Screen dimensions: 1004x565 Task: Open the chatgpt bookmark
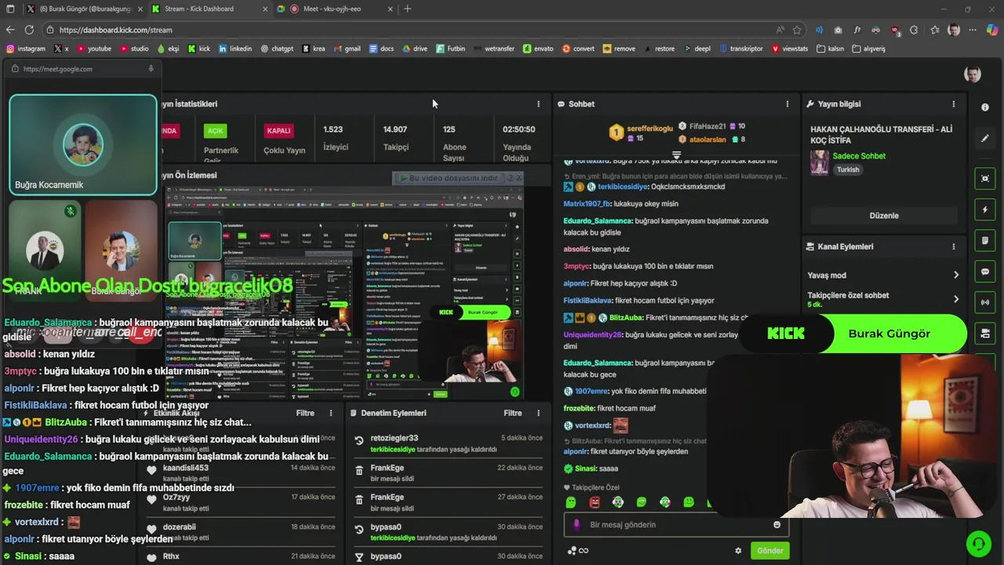pyautogui.click(x=277, y=49)
